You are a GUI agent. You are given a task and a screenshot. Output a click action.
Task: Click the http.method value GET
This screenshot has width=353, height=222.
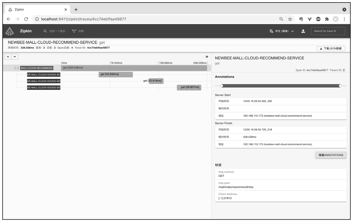click(x=221, y=176)
